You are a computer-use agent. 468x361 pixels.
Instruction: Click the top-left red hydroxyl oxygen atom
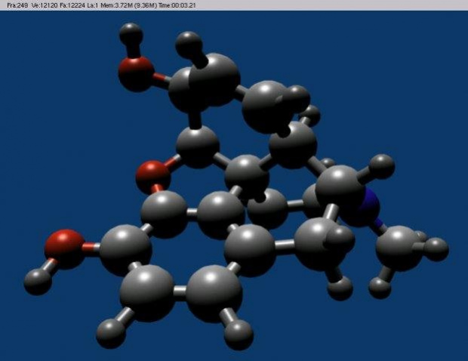[136, 74]
